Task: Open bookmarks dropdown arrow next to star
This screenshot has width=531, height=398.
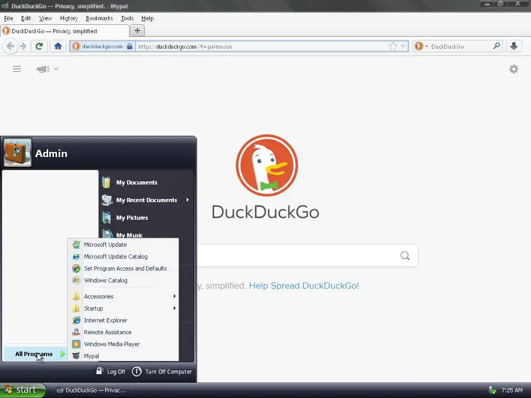Action: coord(403,46)
